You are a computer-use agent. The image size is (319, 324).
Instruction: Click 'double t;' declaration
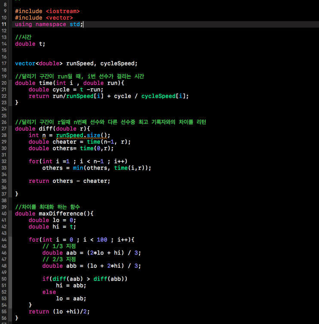pyautogui.click(x=30, y=44)
